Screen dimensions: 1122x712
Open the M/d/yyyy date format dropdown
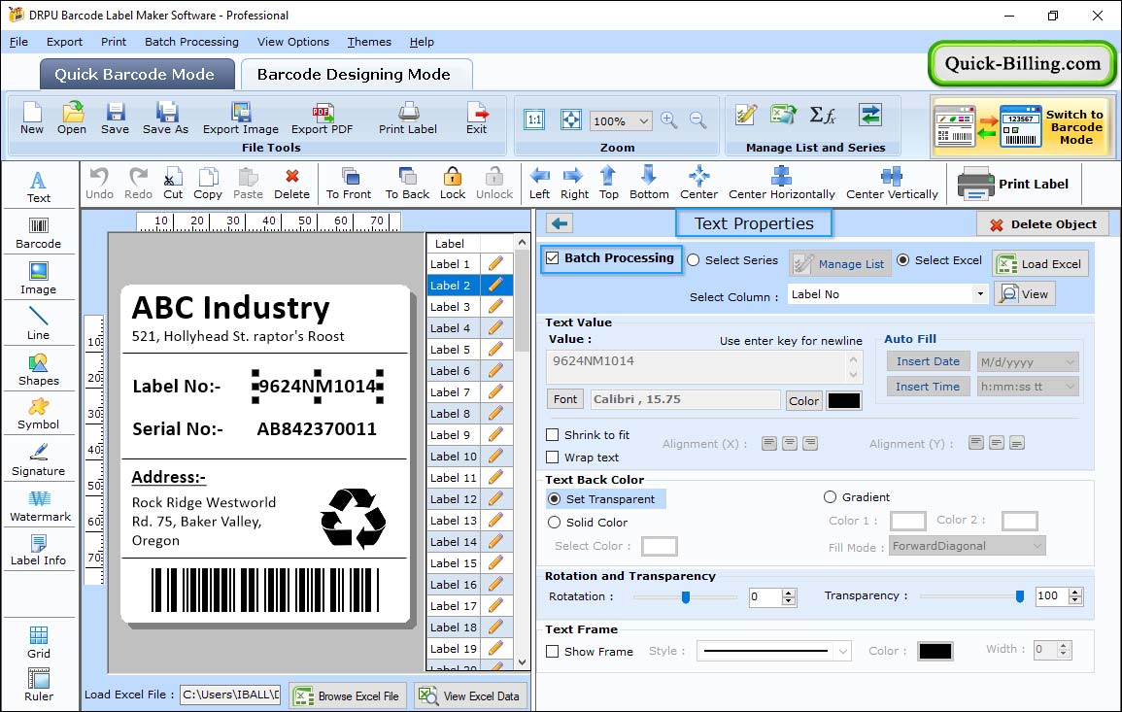pos(1070,362)
